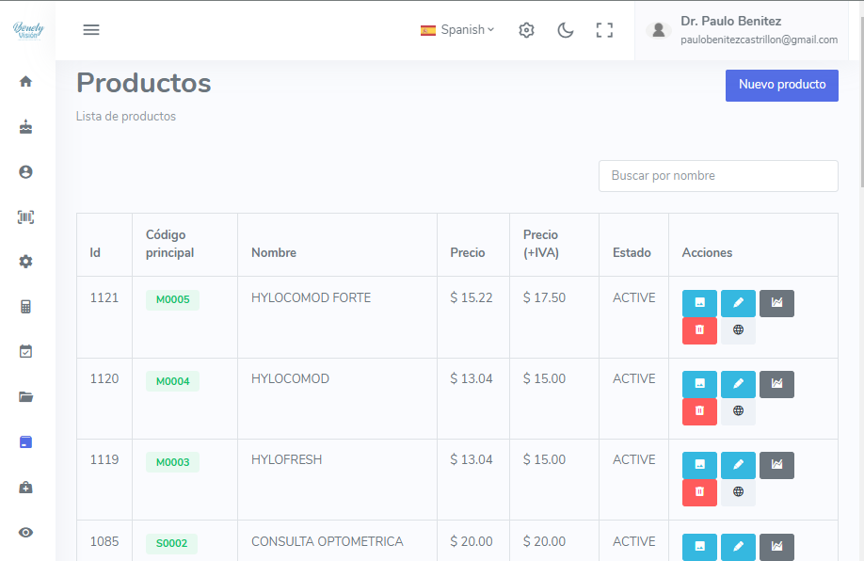Open the eye icon sidebar item
The width and height of the screenshot is (864, 561).
pos(26,533)
